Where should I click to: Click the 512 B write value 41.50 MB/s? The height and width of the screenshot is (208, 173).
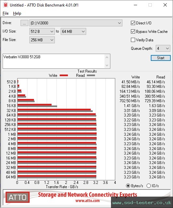[x=131, y=82]
